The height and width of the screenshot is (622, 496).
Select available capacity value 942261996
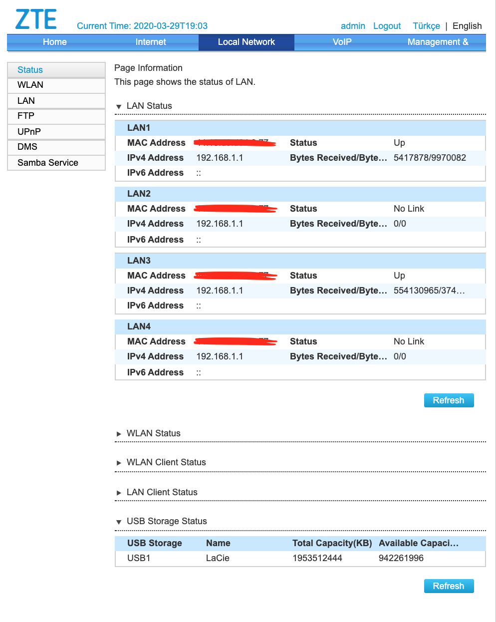401,558
